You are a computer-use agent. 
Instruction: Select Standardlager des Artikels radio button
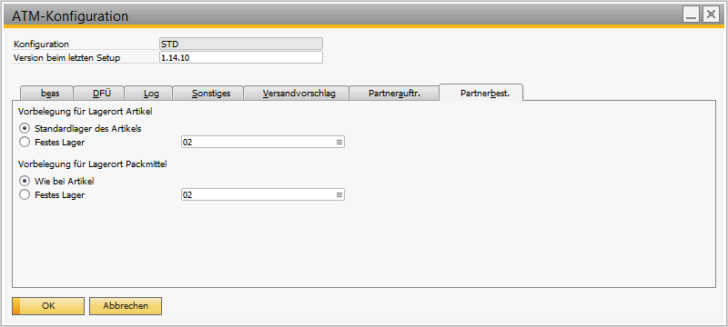click(x=24, y=128)
